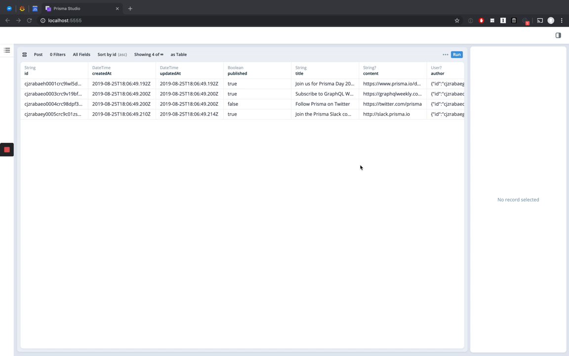This screenshot has width=569, height=356.
Task: Click the cast extension icon
Action: 540,21
